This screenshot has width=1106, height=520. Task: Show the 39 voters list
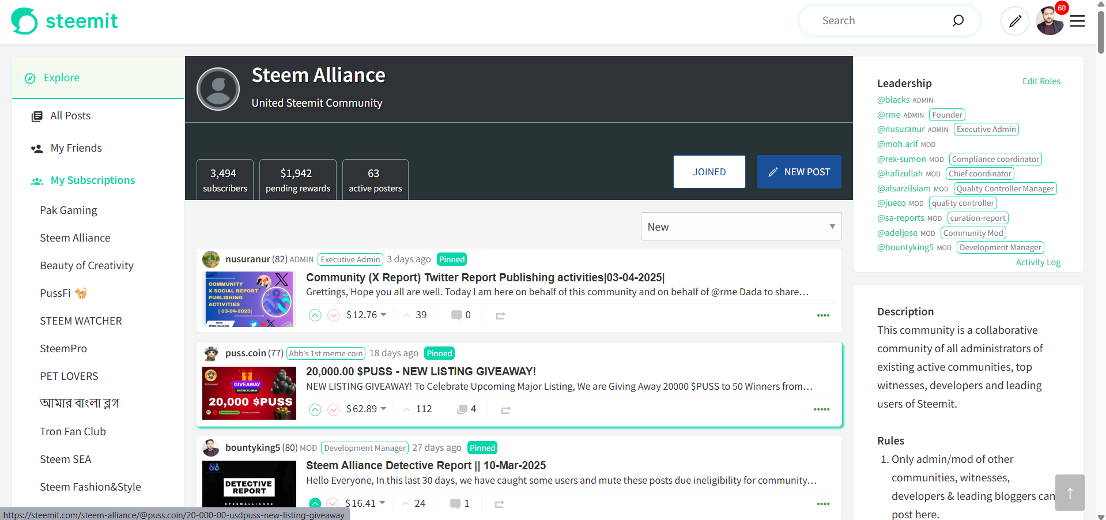click(x=415, y=315)
